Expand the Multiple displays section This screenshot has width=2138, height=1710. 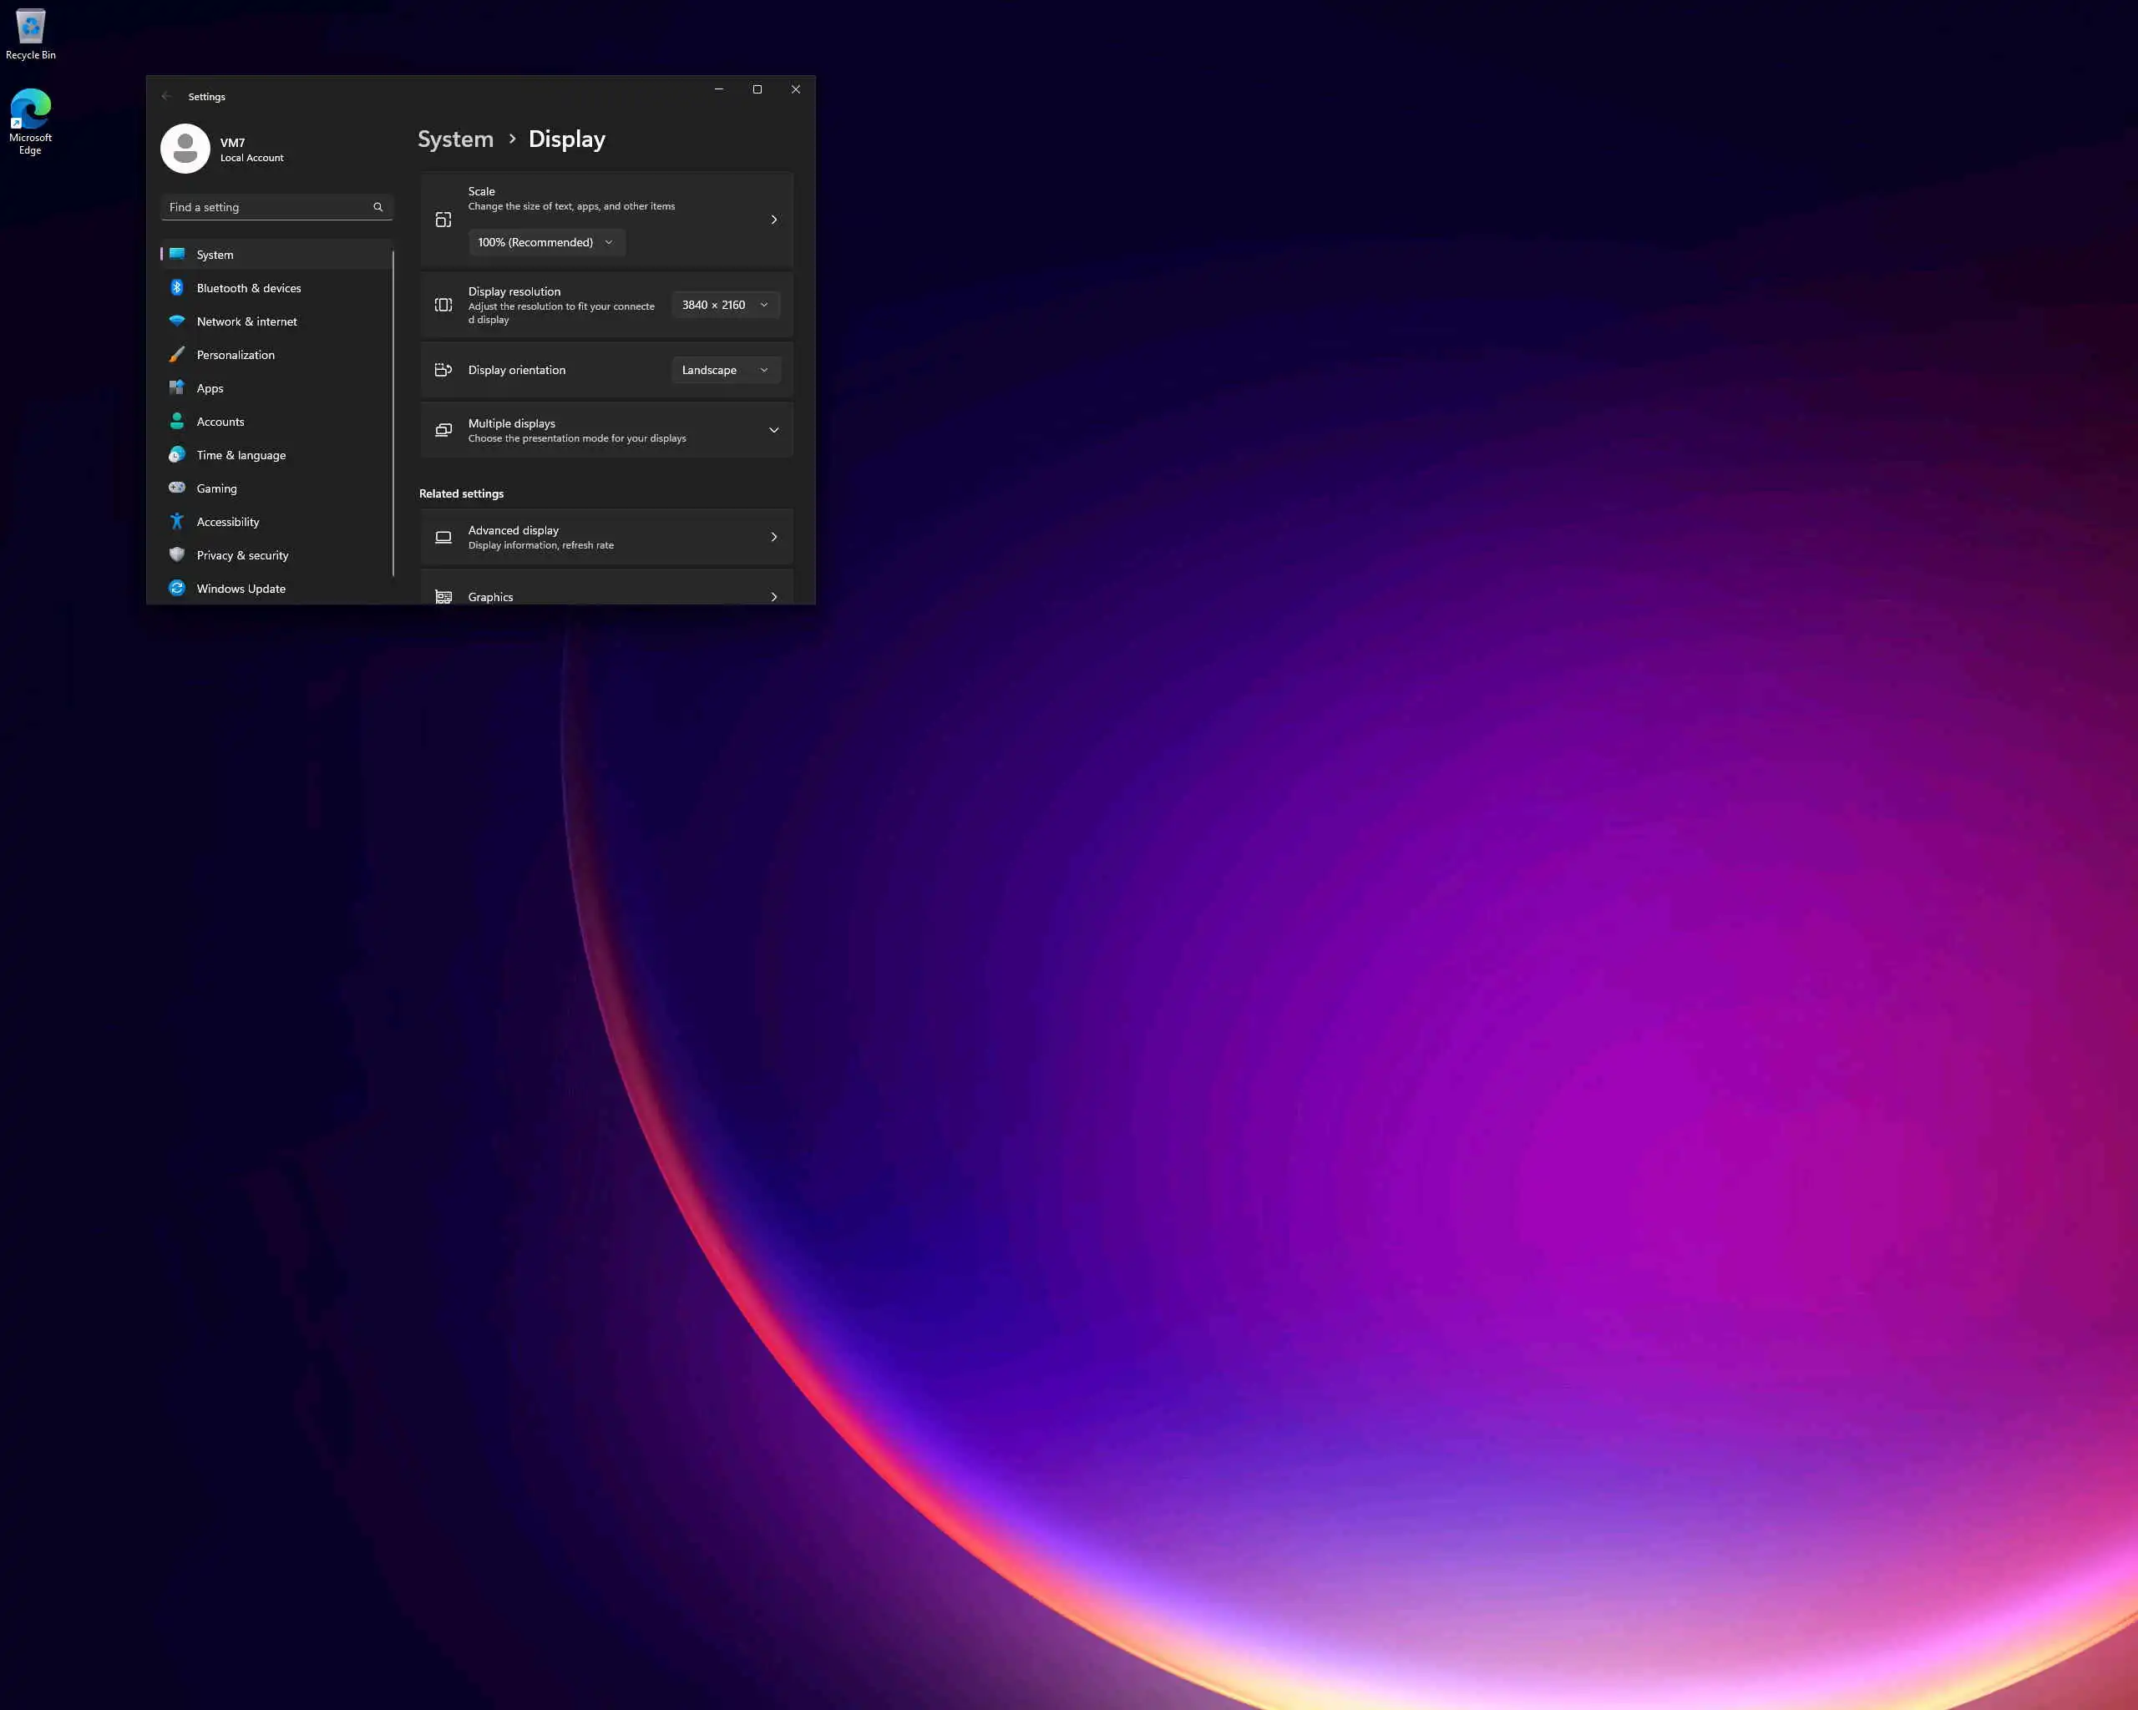(x=773, y=430)
